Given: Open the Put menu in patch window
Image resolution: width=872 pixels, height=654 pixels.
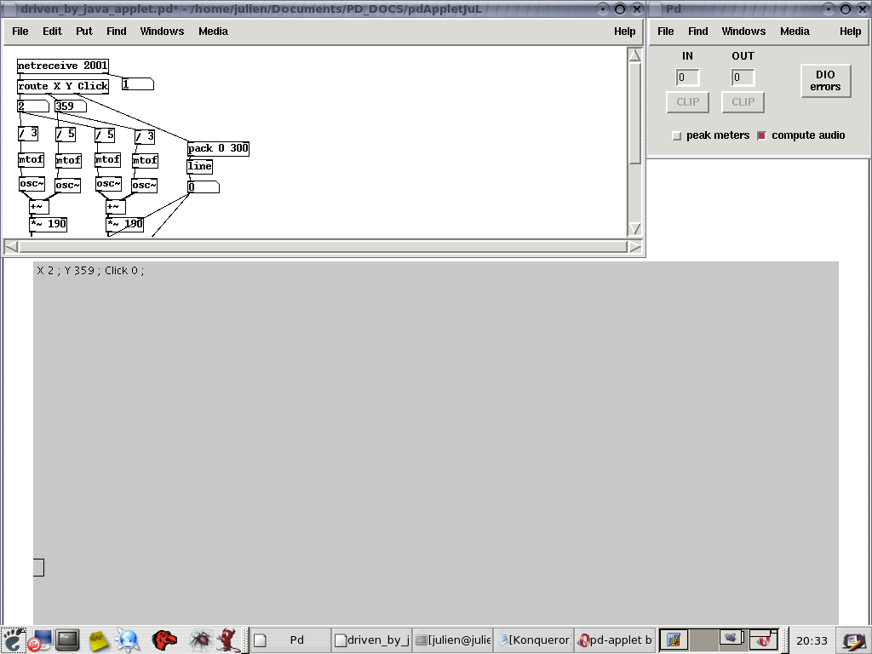Looking at the screenshot, I should (84, 32).
